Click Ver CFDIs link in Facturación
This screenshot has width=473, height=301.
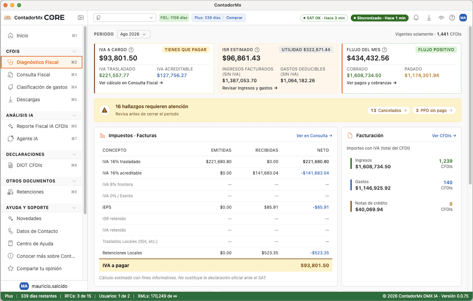[444, 136]
